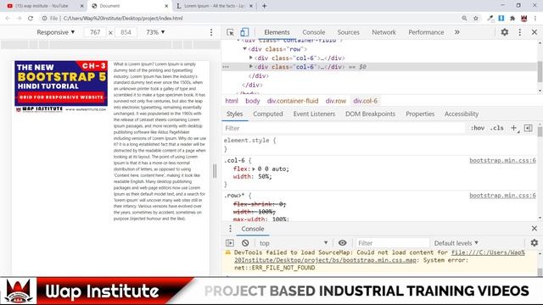Screen dimensions: 543x305
Task: Open bootstrap.min.css:6 link for .col-6 rule
Action: coord(502,160)
